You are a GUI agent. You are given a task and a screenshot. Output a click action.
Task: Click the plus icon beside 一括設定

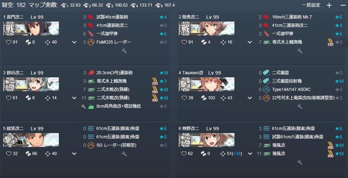[329, 5]
